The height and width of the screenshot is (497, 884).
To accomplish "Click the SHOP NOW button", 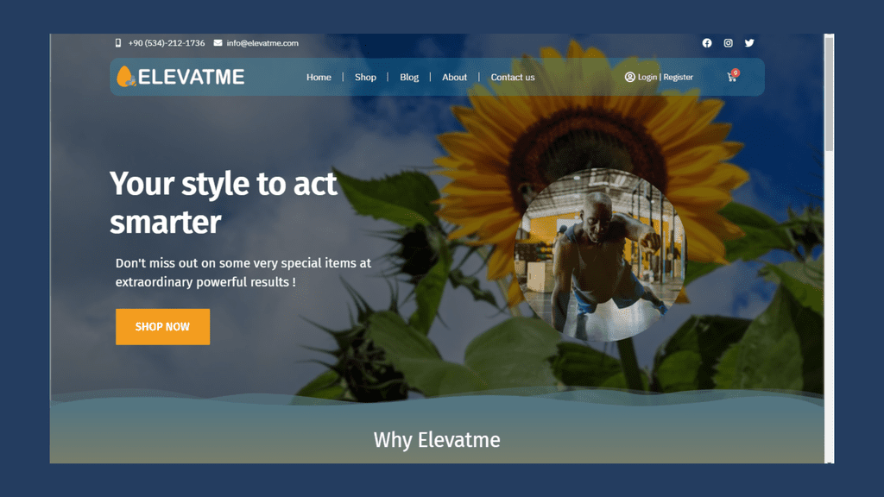I will (162, 327).
